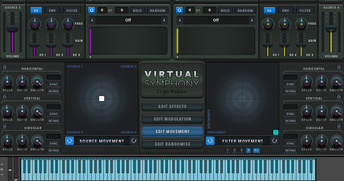Click Source 3 EQ 3 frequency knob
Screen dimensions: 344x181
click(68, 24)
